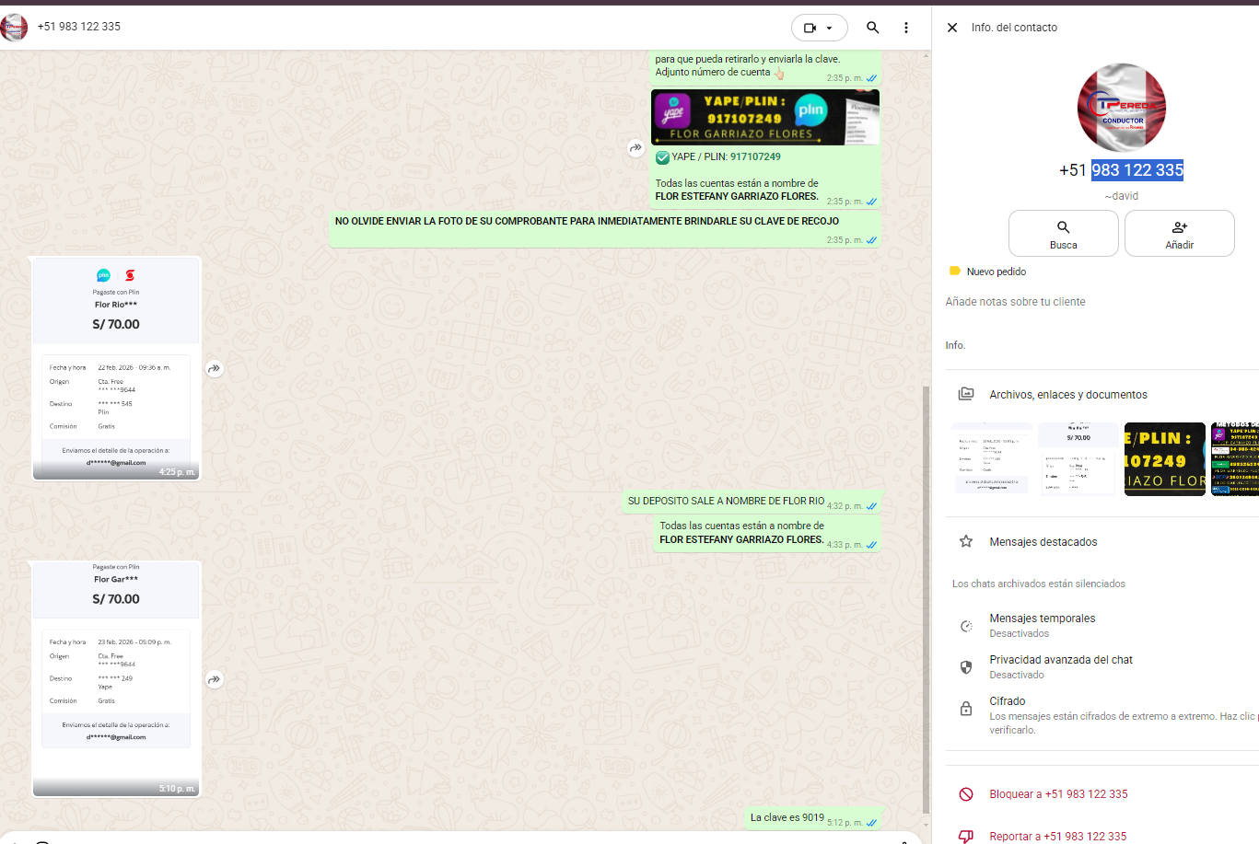Click the Nuevo pedido label tag
The width and height of the screenshot is (1259, 844).
[x=996, y=272]
